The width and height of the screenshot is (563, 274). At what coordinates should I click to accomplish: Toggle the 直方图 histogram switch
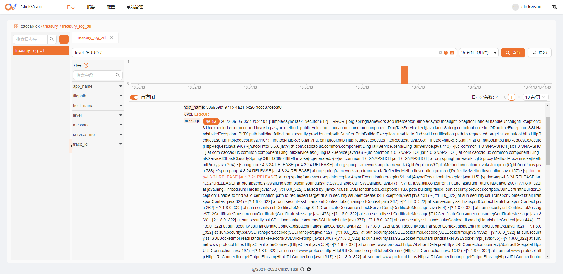pos(134,97)
